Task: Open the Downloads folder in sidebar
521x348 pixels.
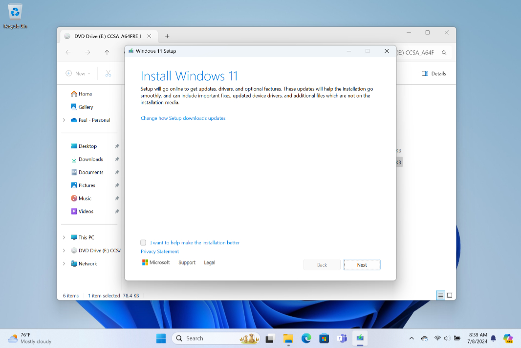Action: tap(90, 159)
